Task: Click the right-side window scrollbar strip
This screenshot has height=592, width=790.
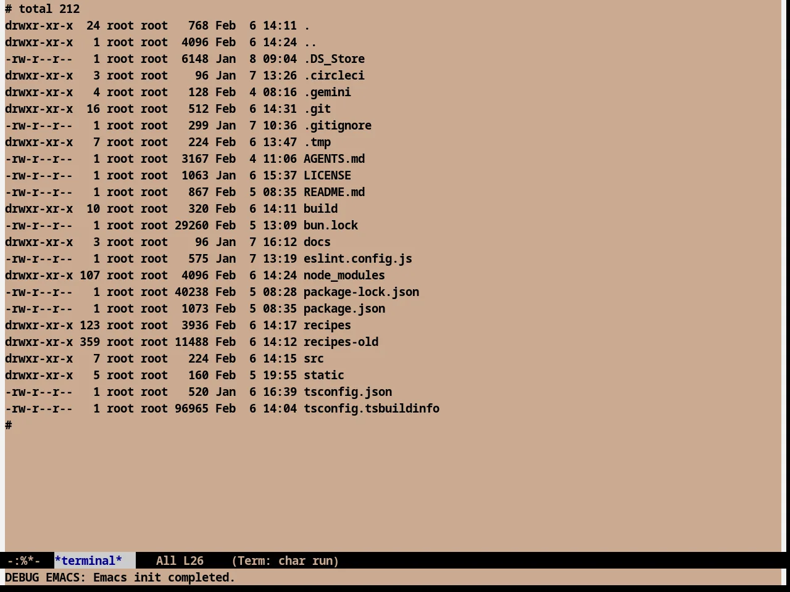Action: coord(786,276)
